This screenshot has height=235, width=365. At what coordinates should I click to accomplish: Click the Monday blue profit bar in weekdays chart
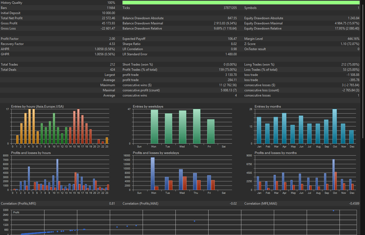tap(153, 173)
